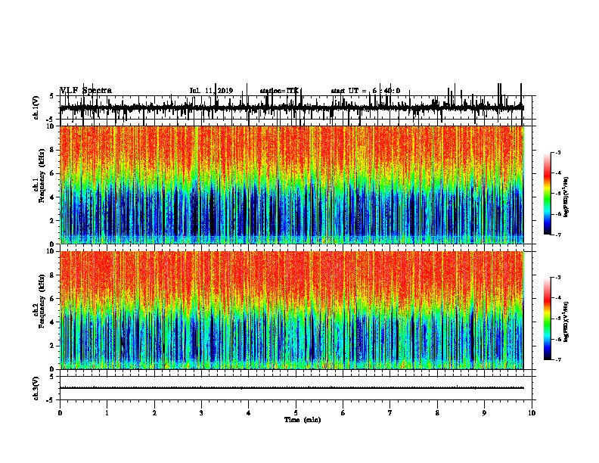The image size is (599, 463).
Task: Click time axis tick label 9
Action: [484, 413]
